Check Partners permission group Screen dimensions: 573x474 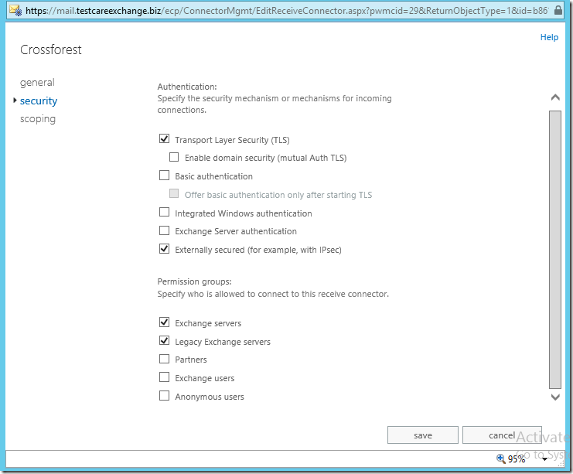pos(165,359)
